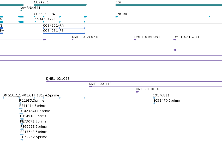Click the DME1-010C16 purple span line
The height and width of the screenshot is (141, 222).
pos(179,92)
